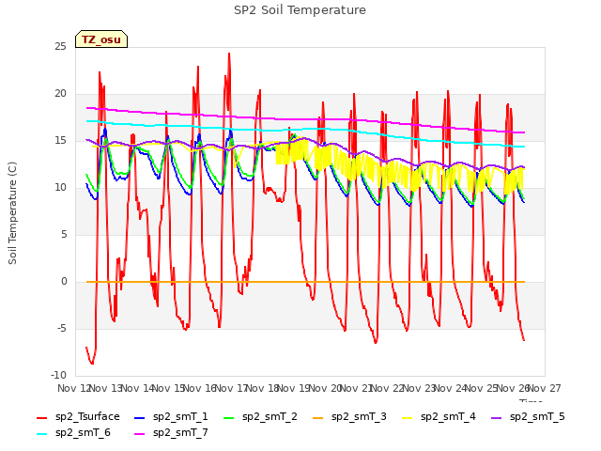Click the magenta sp2_smT_7 legend swatch
This screenshot has width=601, height=451.
point(140,434)
